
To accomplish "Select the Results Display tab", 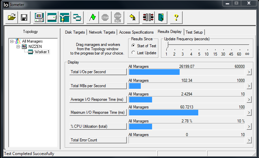I will click(x=170, y=32).
